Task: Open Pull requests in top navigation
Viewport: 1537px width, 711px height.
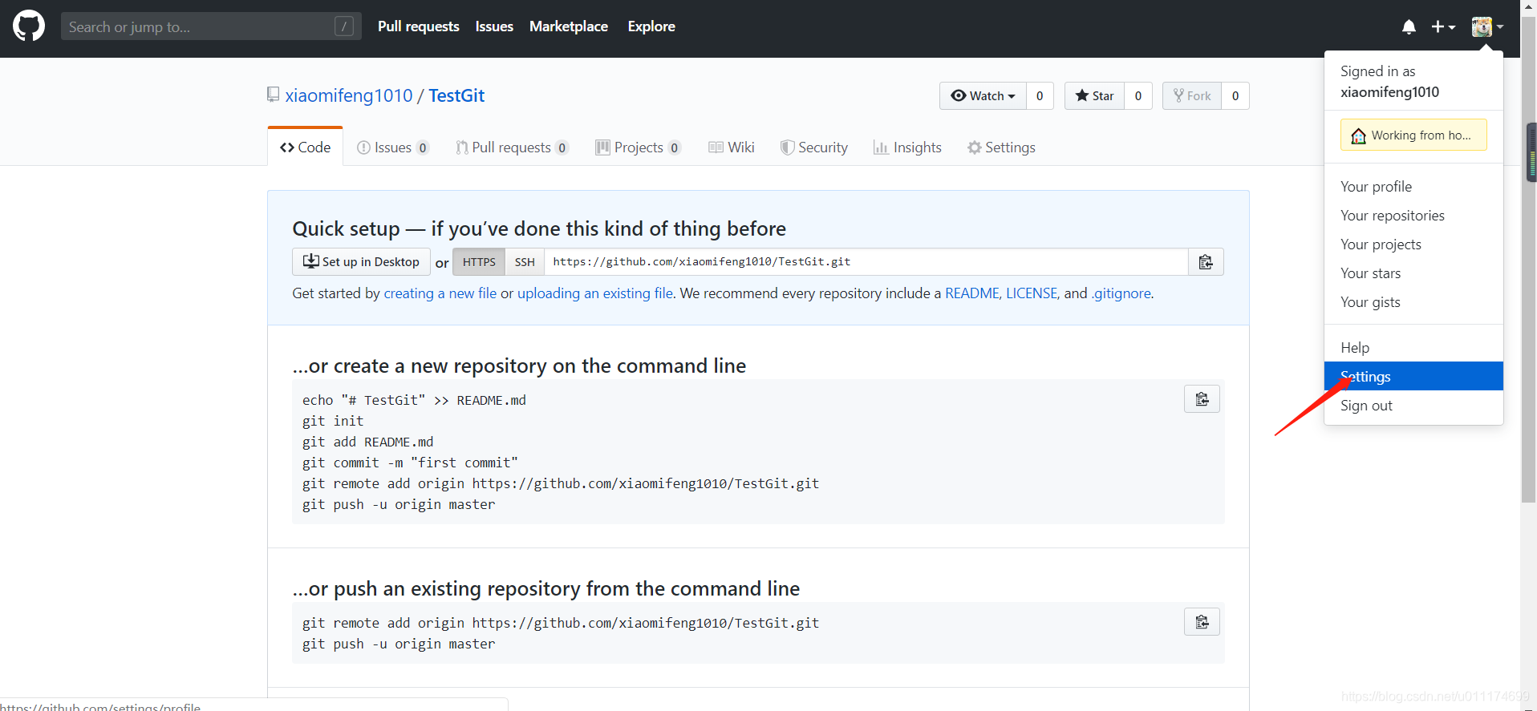Action: click(419, 26)
